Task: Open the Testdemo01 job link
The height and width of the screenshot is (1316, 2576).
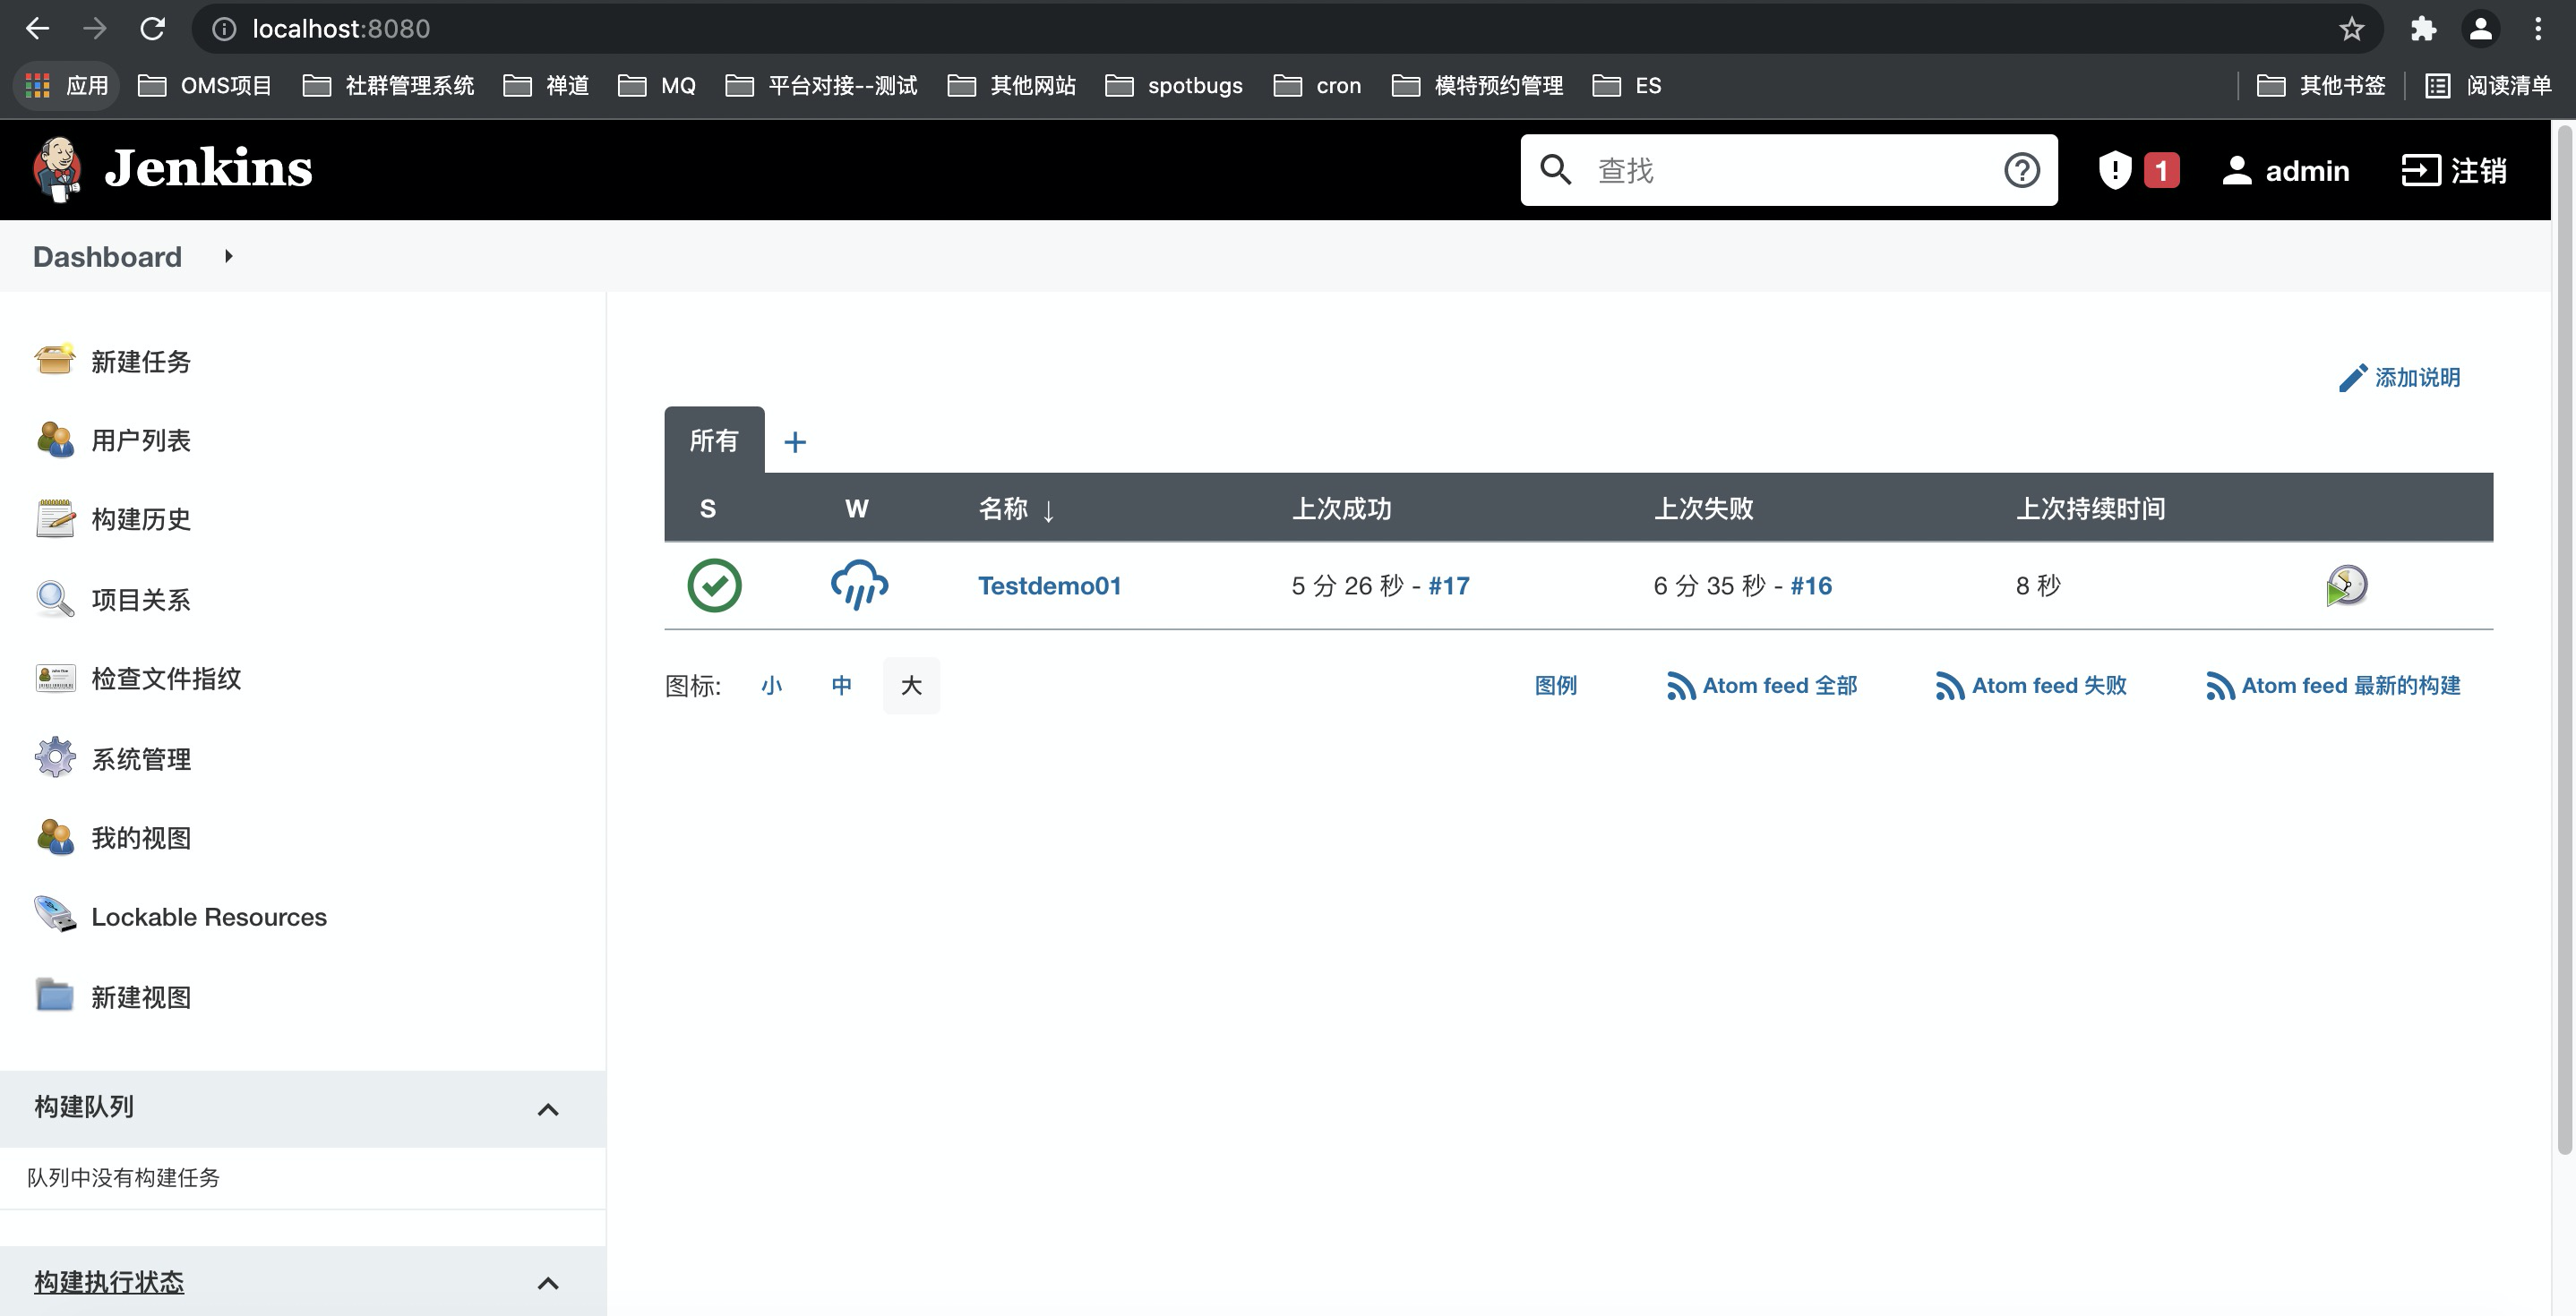Action: [1049, 585]
